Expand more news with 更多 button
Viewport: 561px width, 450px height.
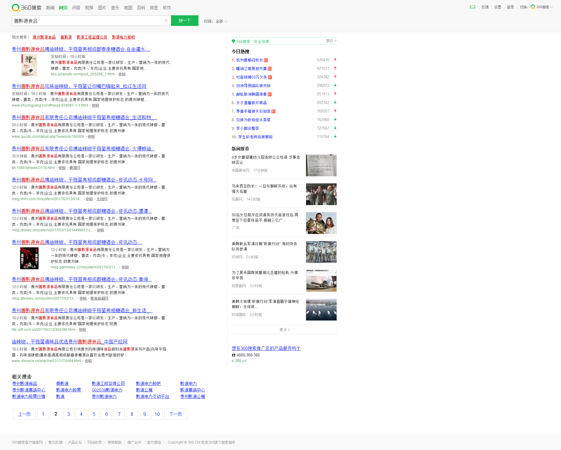coord(284,330)
